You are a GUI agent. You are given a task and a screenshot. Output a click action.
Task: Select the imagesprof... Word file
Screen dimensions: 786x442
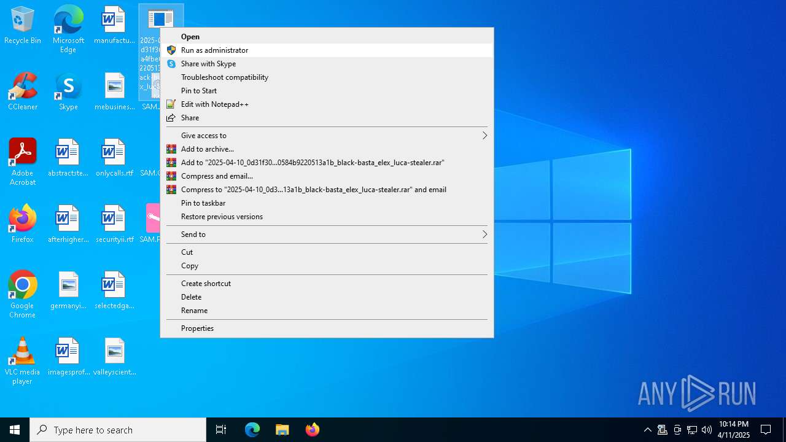point(68,357)
